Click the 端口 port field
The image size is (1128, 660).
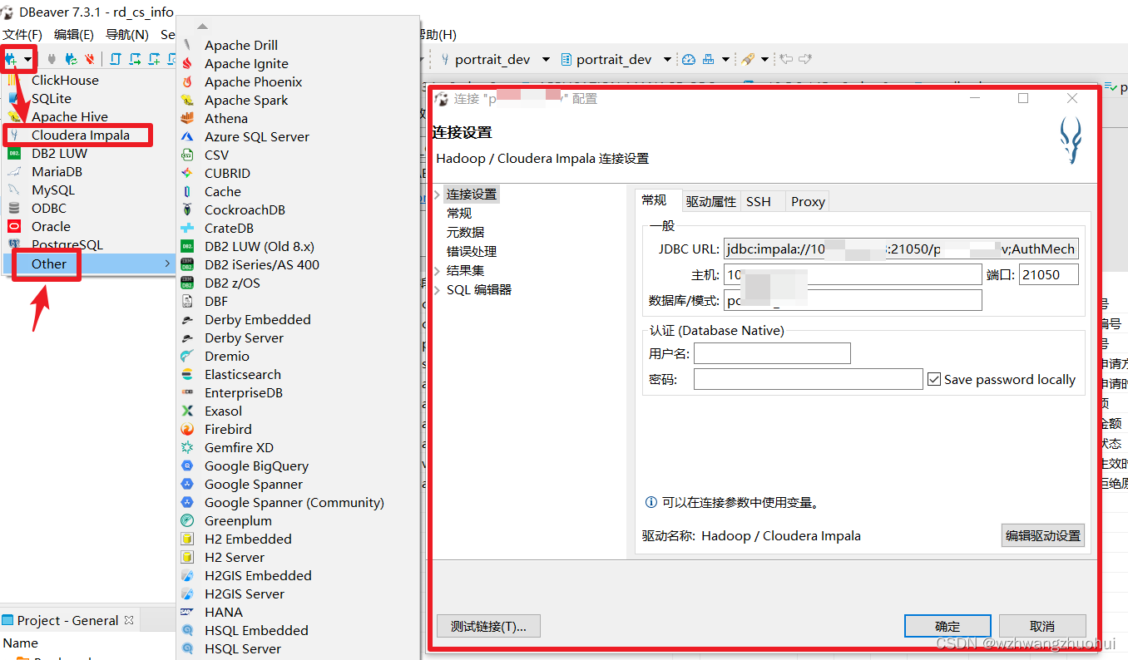click(x=1049, y=274)
